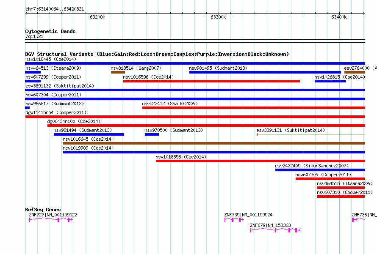Open variant esv3891131 (Suktitipat2014)
This screenshot has height=254, width=377.
coord(311,134)
